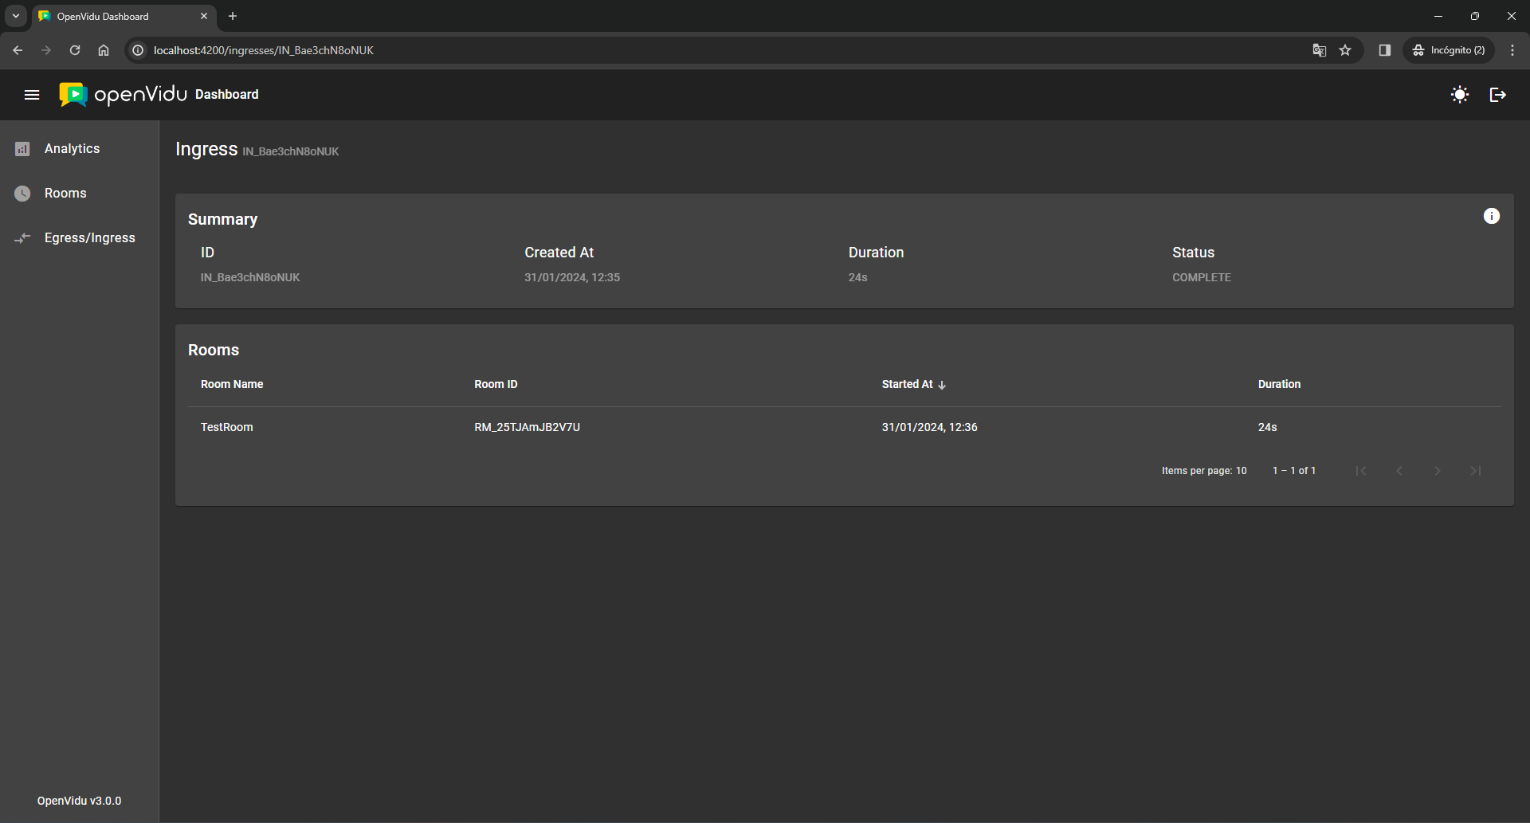This screenshot has width=1530, height=823.
Task: Click Room ID RM_25TJAmJB2V7U
Action: 527,427
